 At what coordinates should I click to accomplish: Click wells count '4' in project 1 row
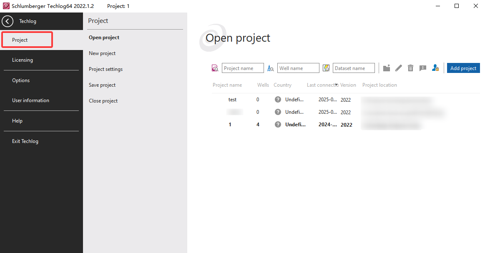[x=258, y=125]
